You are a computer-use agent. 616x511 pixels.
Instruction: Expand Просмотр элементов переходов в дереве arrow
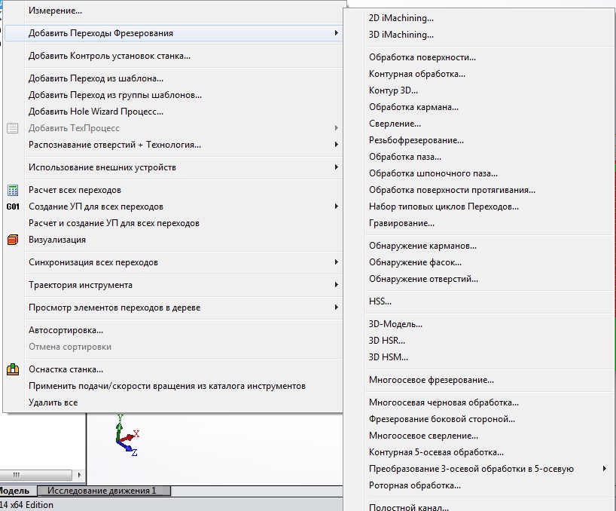[x=337, y=308]
